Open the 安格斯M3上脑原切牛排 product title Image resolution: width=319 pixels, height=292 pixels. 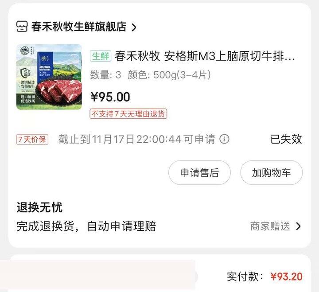coord(205,56)
